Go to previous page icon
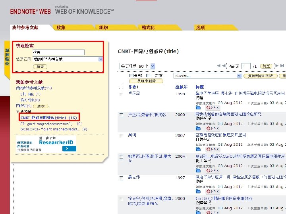 (224, 66)
